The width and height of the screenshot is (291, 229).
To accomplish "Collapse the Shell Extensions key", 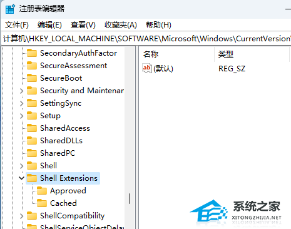I will pyautogui.click(x=21, y=178).
